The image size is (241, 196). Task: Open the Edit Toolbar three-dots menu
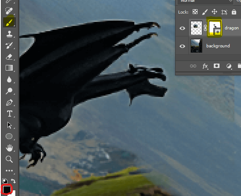tap(9, 171)
